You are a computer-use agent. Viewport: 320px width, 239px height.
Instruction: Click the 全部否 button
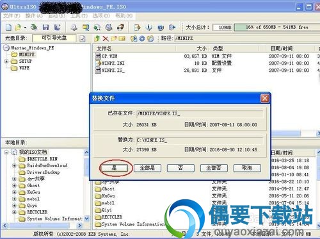tap(214, 168)
